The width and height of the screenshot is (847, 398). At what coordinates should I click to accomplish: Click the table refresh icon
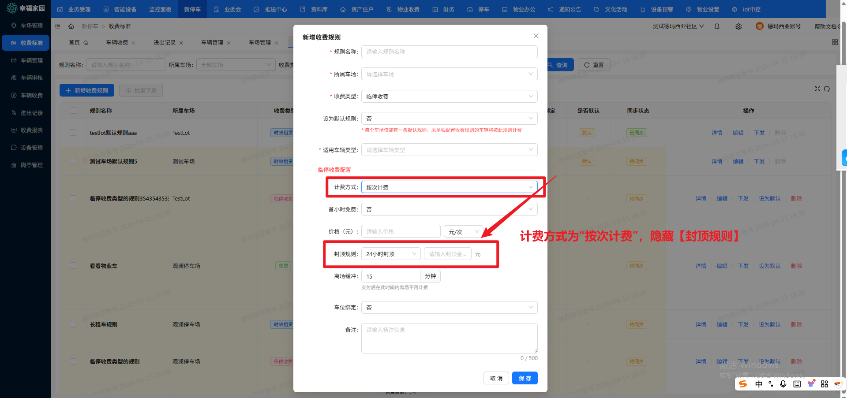click(x=827, y=89)
